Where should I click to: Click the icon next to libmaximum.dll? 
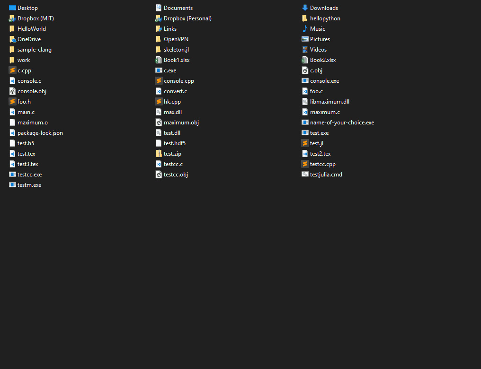pyautogui.click(x=305, y=102)
